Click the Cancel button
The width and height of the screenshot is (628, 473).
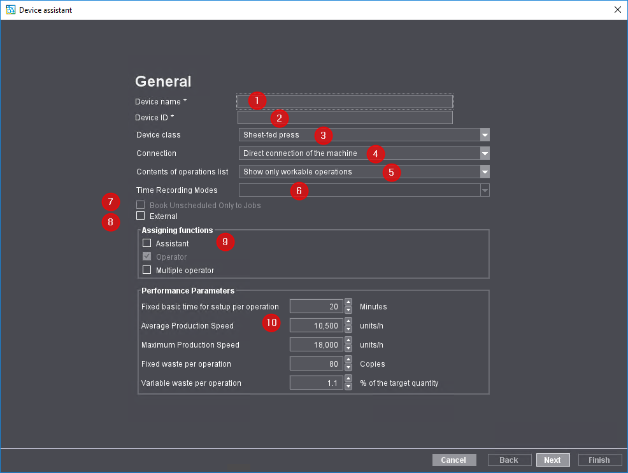click(454, 460)
